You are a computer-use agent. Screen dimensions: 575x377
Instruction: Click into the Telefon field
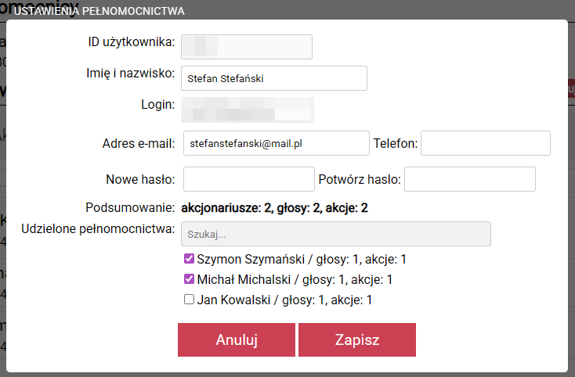[486, 144]
